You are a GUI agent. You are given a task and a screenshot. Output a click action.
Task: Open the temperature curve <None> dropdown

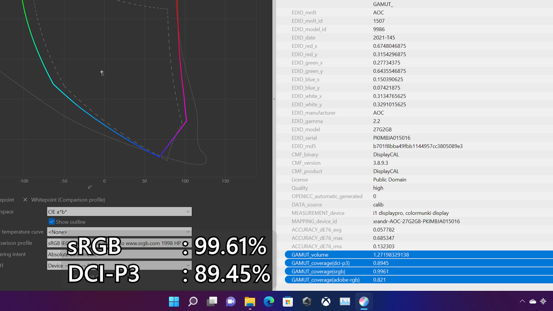coord(119,232)
